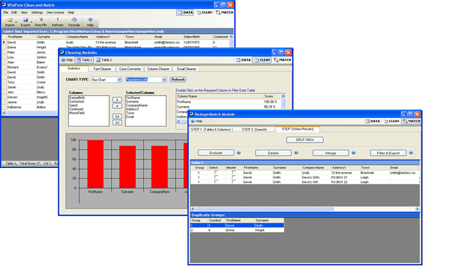Open Edit menu in main window

pyautogui.click(x=14, y=13)
